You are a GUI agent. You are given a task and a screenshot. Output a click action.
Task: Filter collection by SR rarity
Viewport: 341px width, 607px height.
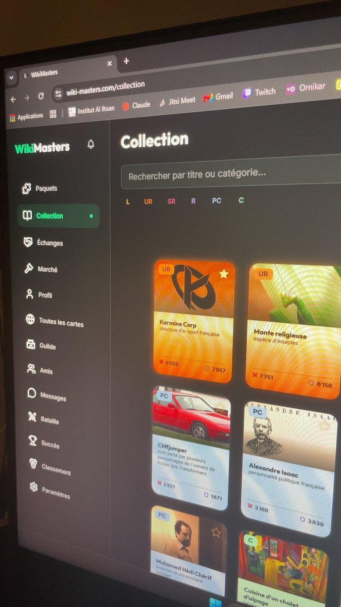pos(172,201)
